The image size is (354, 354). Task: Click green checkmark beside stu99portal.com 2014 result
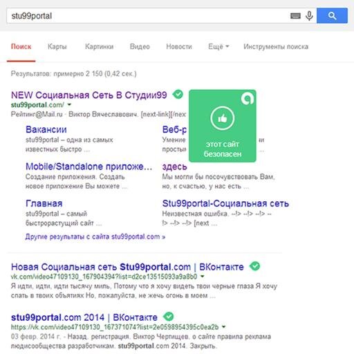(x=169, y=317)
